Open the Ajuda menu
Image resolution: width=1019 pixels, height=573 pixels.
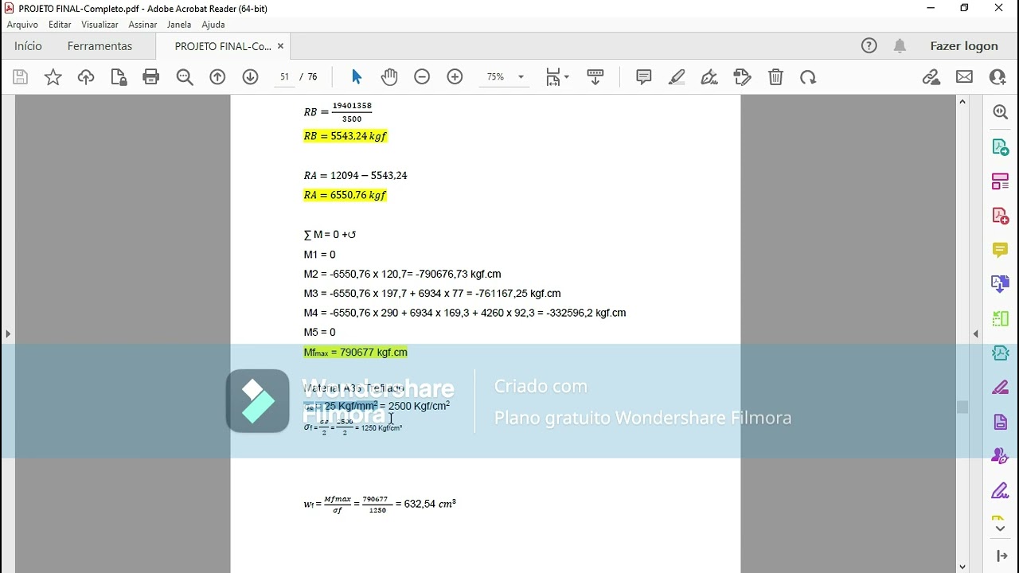[x=213, y=25]
